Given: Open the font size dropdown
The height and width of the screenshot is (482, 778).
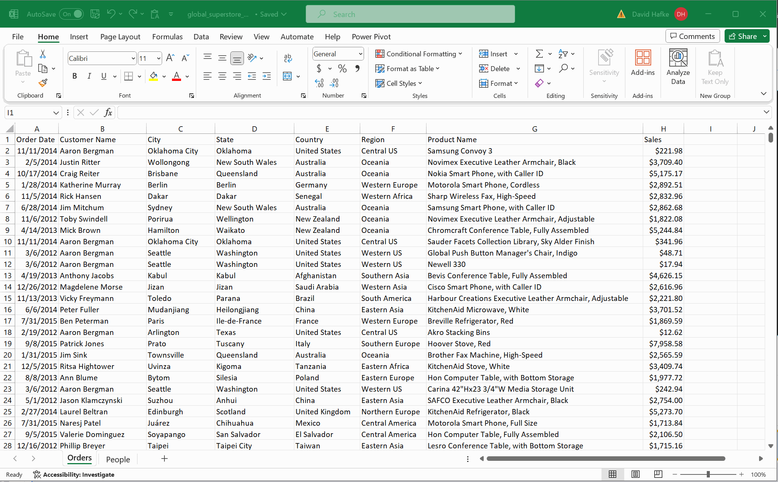Looking at the screenshot, I should (158, 58).
